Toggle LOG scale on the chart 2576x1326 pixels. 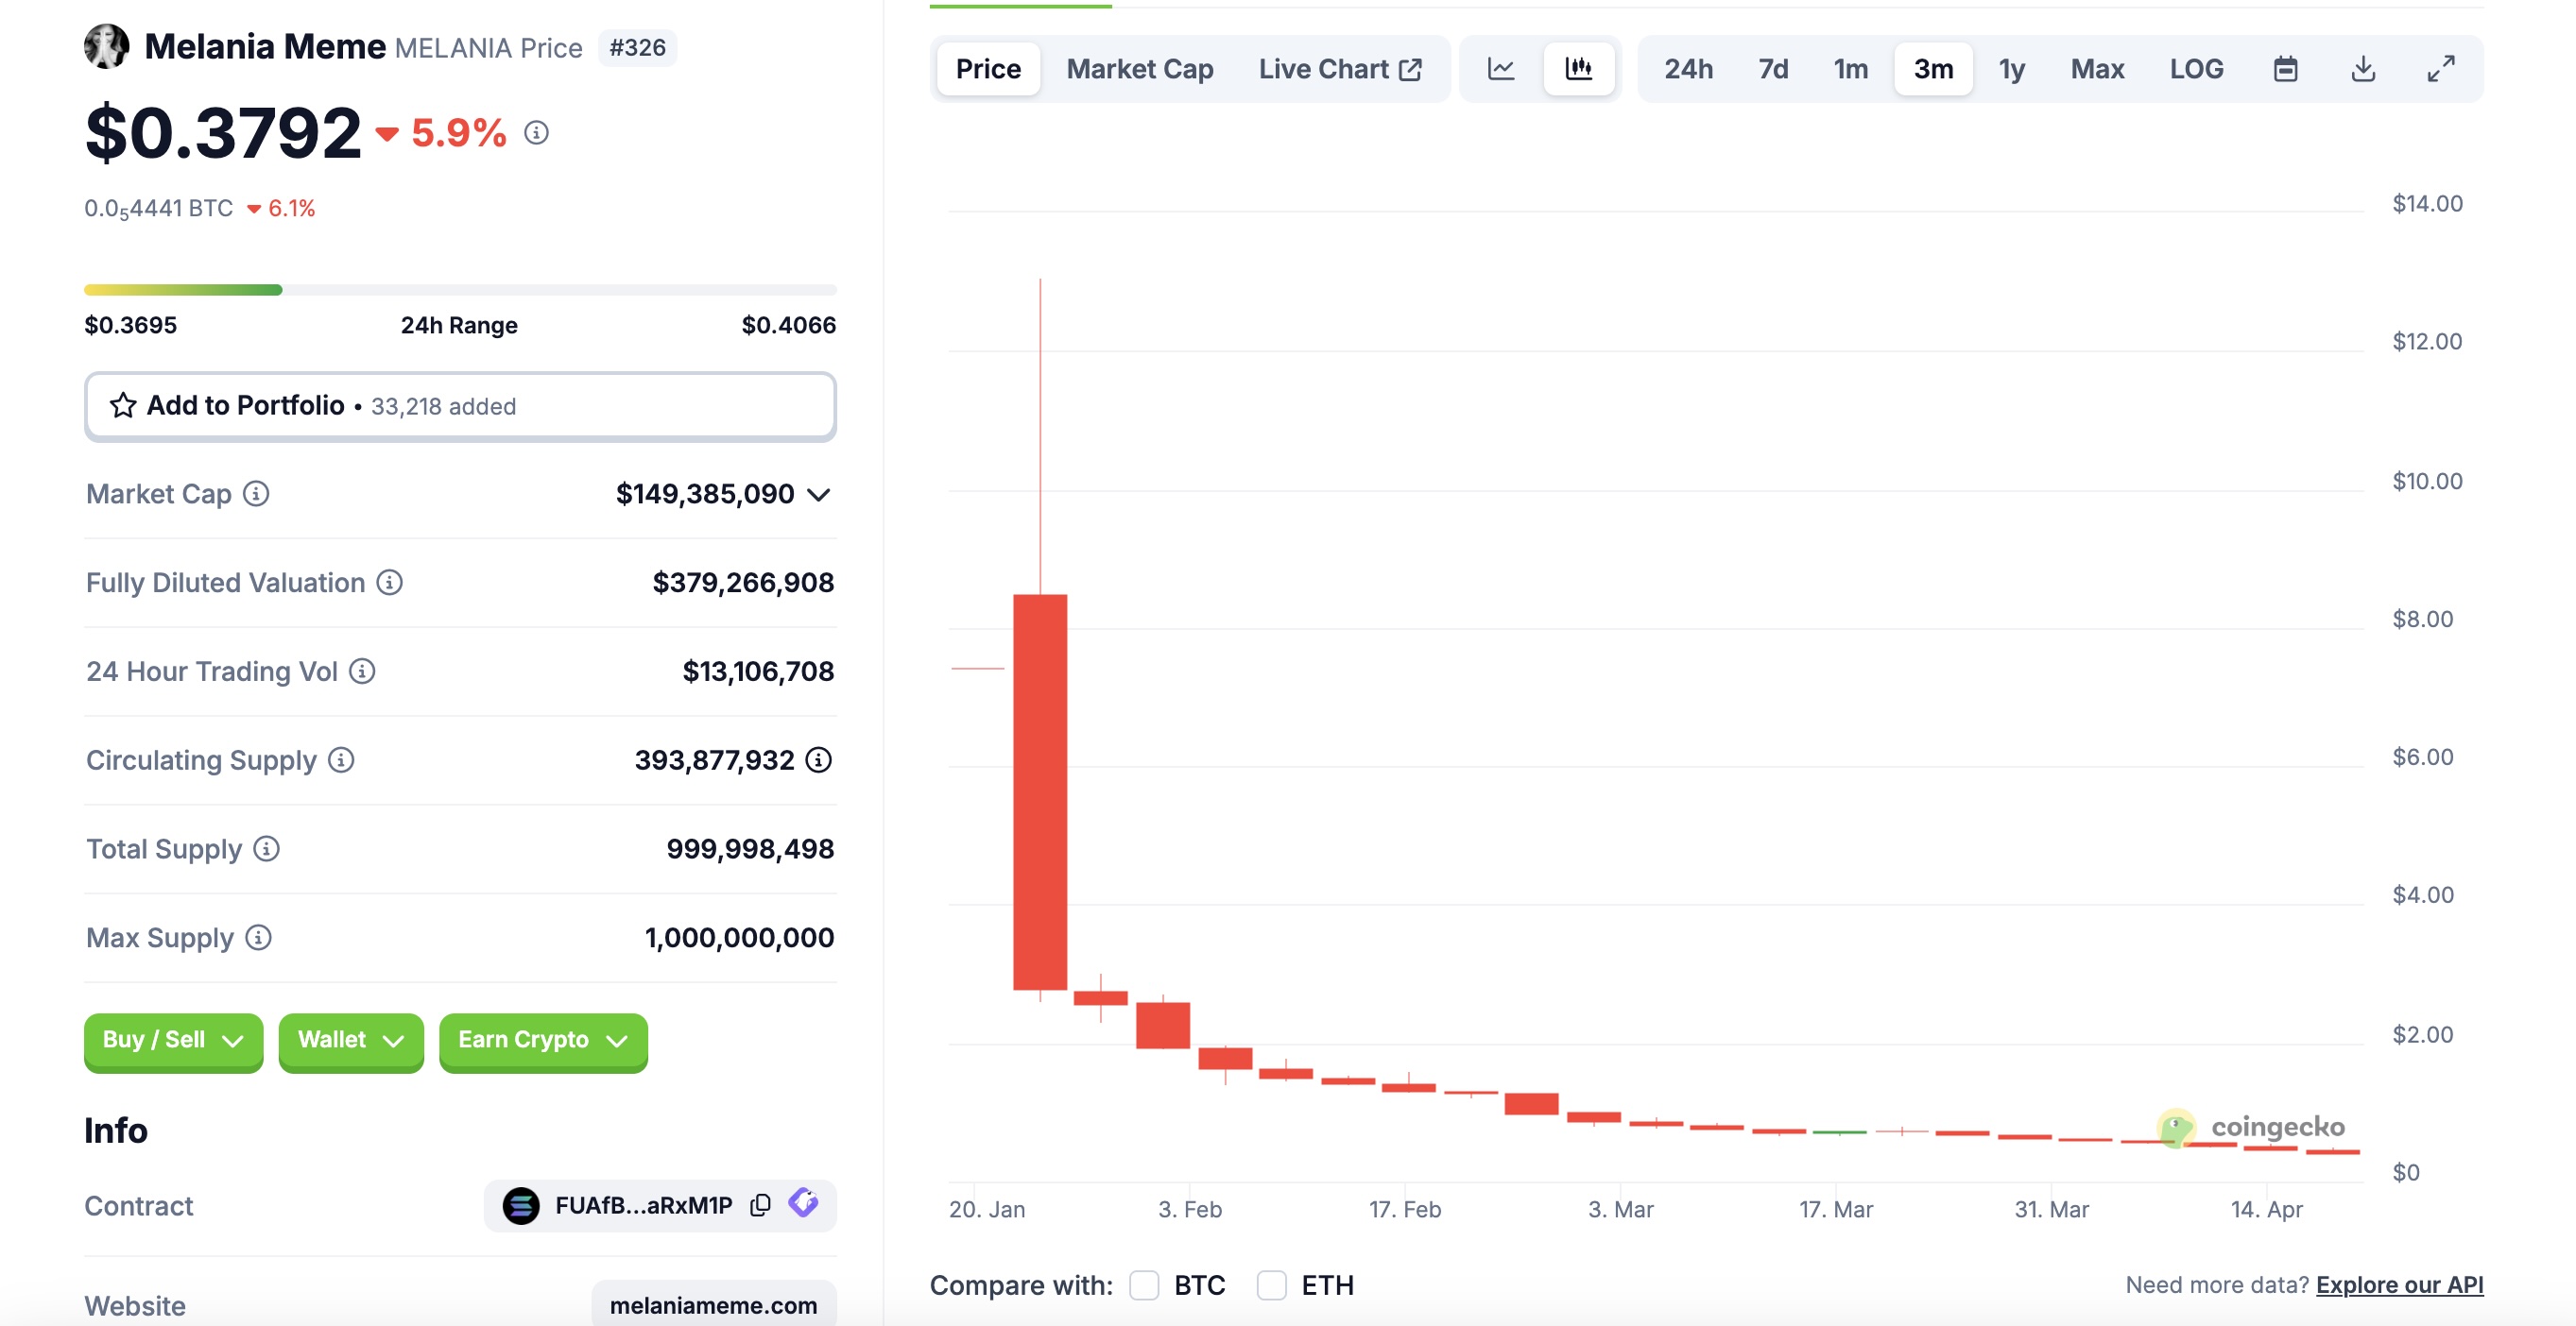(x=2196, y=69)
